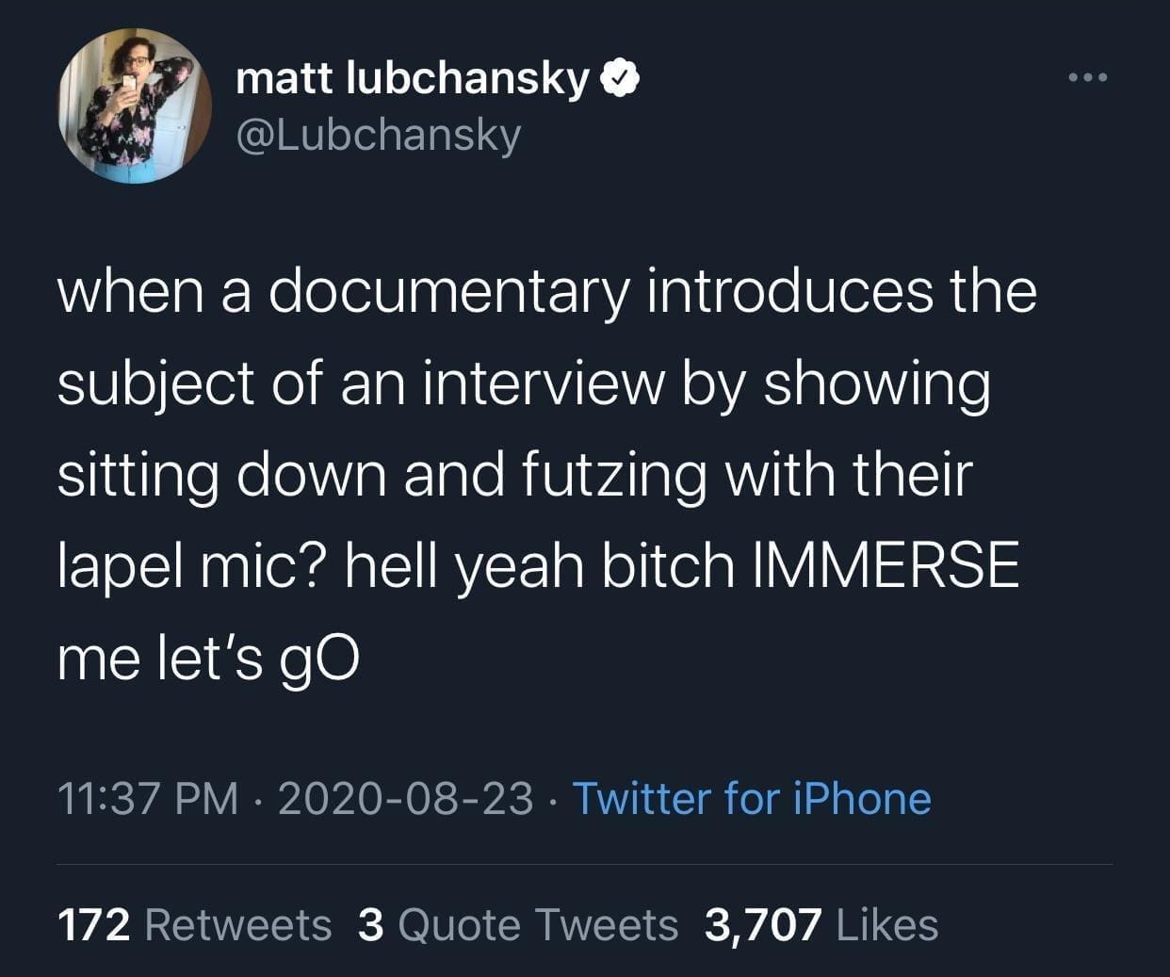Click the word documentary in the tweet
Viewport: 1170px width, 977px height.
[x=448, y=291]
